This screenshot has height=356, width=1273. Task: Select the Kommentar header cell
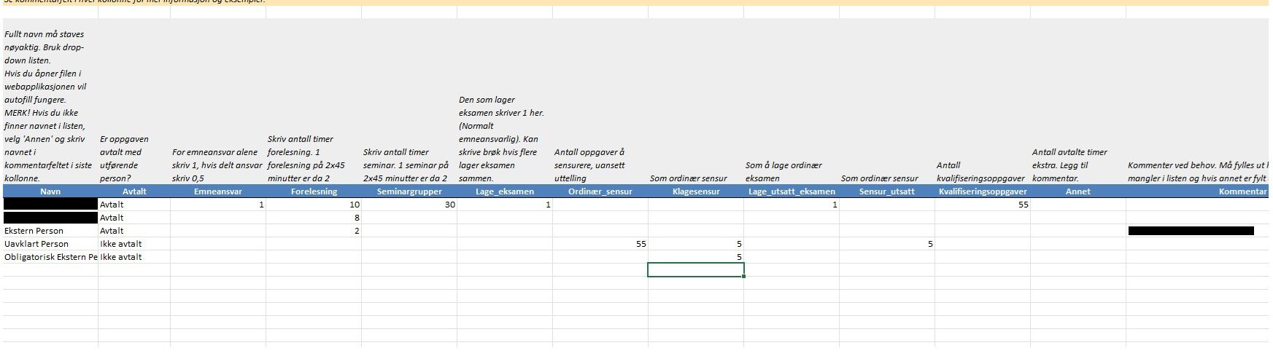(x=1199, y=191)
